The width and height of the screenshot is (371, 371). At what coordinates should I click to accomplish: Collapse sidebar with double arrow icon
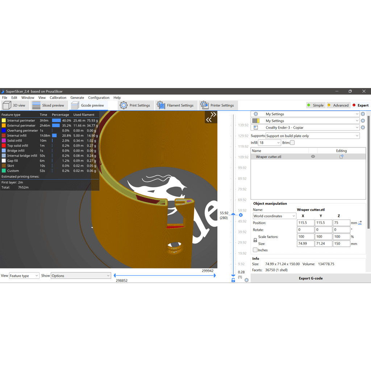pyautogui.click(x=211, y=117)
